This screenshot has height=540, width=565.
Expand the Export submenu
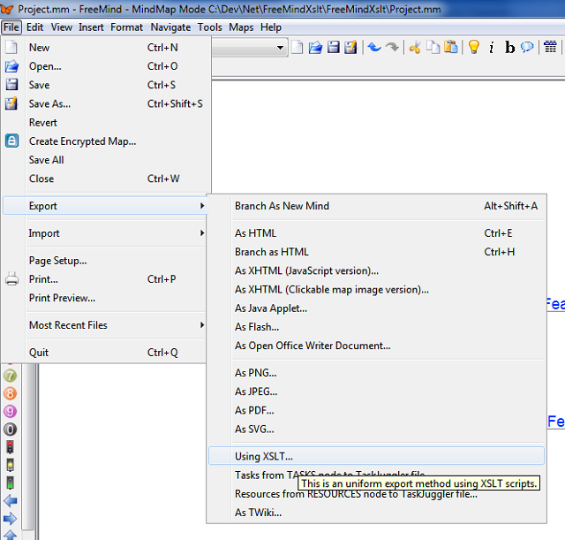[105, 206]
